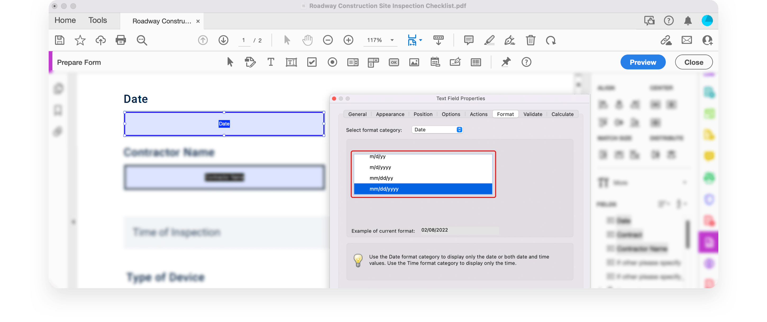Image resolution: width=767 pixels, height=322 pixels.
Task: Switch to the Validate tab
Action: tap(532, 113)
